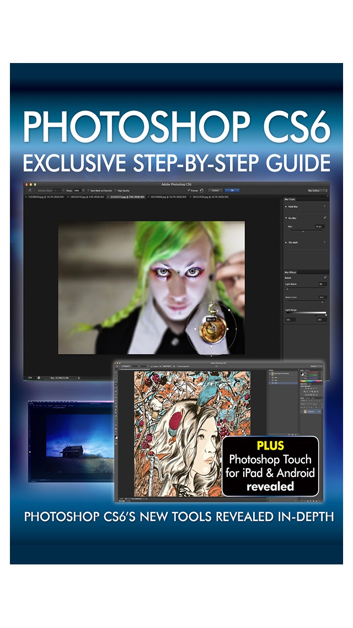Open the Focus percentage dropdown
This screenshot has height=628, width=353.
(83, 190)
